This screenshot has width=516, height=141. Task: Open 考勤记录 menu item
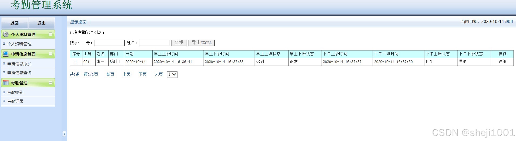pos(15,101)
